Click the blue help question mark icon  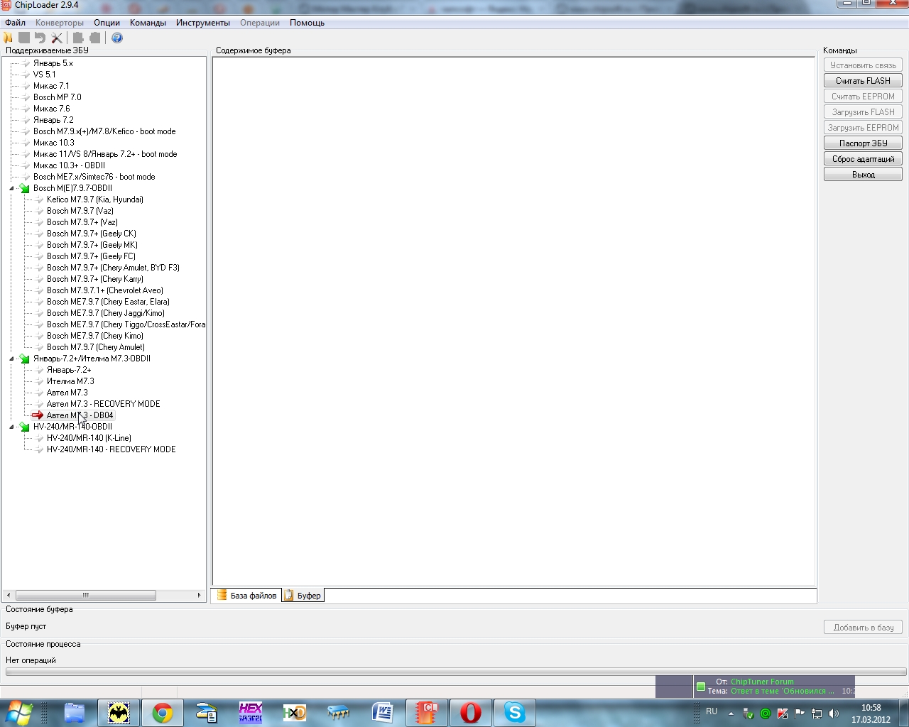[117, 38]
